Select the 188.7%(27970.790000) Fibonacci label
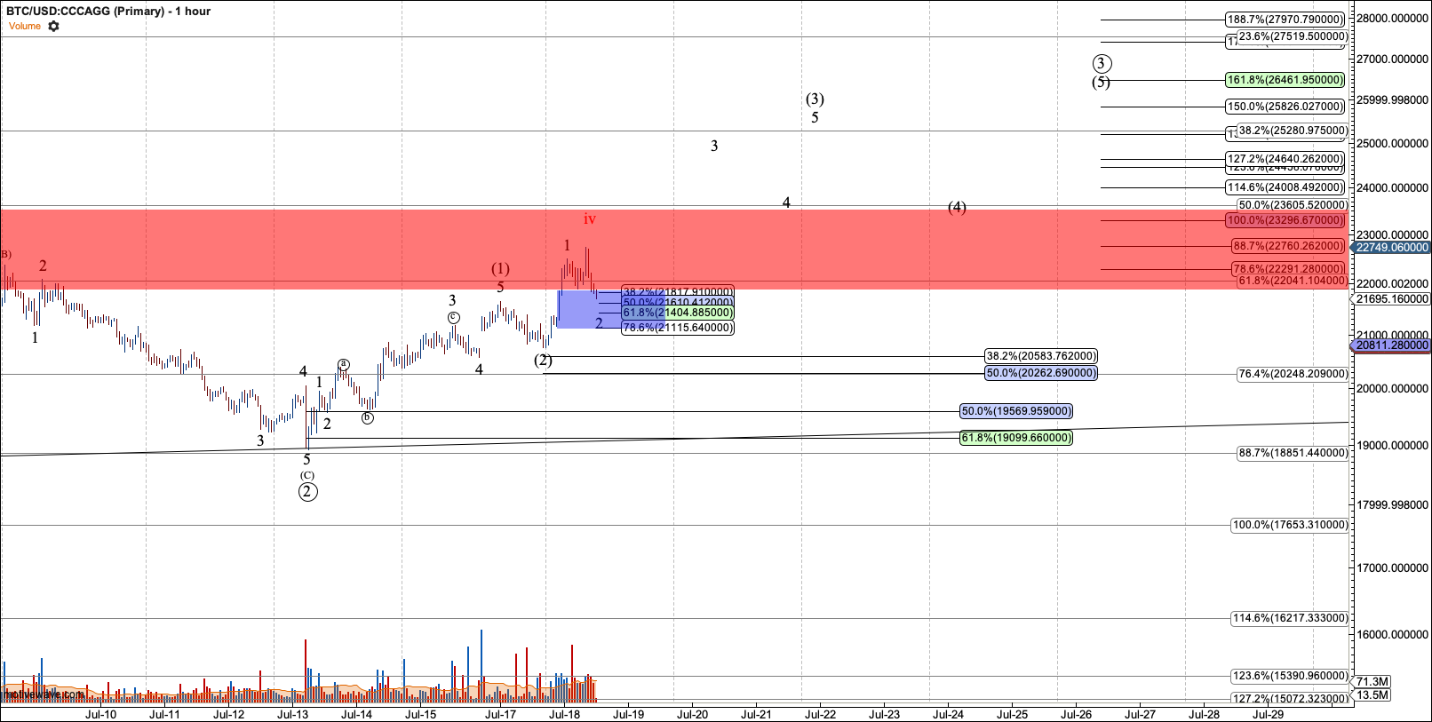Screen dimensions: 1432x722 [x=1285, y=20]
